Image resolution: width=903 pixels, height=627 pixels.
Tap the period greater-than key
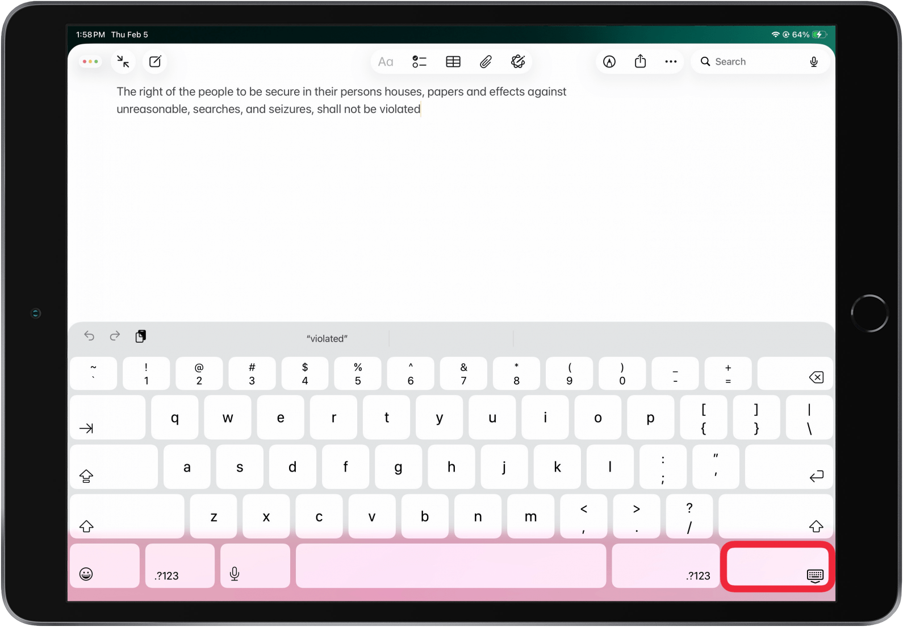pyautogui.click(x=637, y=516)
